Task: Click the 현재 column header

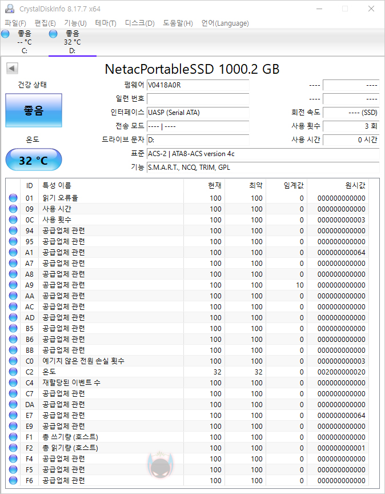Action: pos(204,186)
